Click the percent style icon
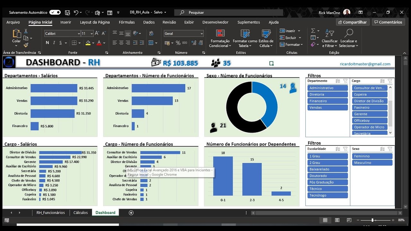Image resolution: width=411 pixels, height=231 pixels. pos(178,43)
